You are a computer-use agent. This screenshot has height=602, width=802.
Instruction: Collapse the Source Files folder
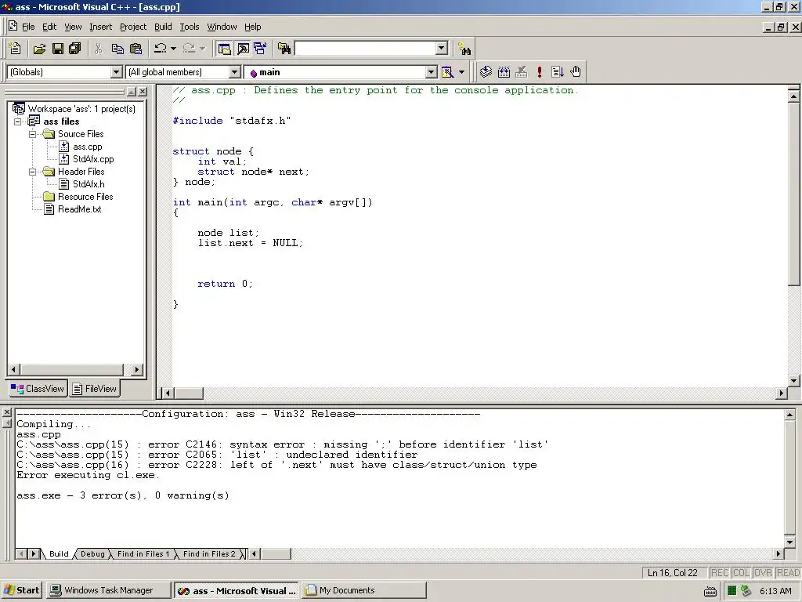point(33,134)
